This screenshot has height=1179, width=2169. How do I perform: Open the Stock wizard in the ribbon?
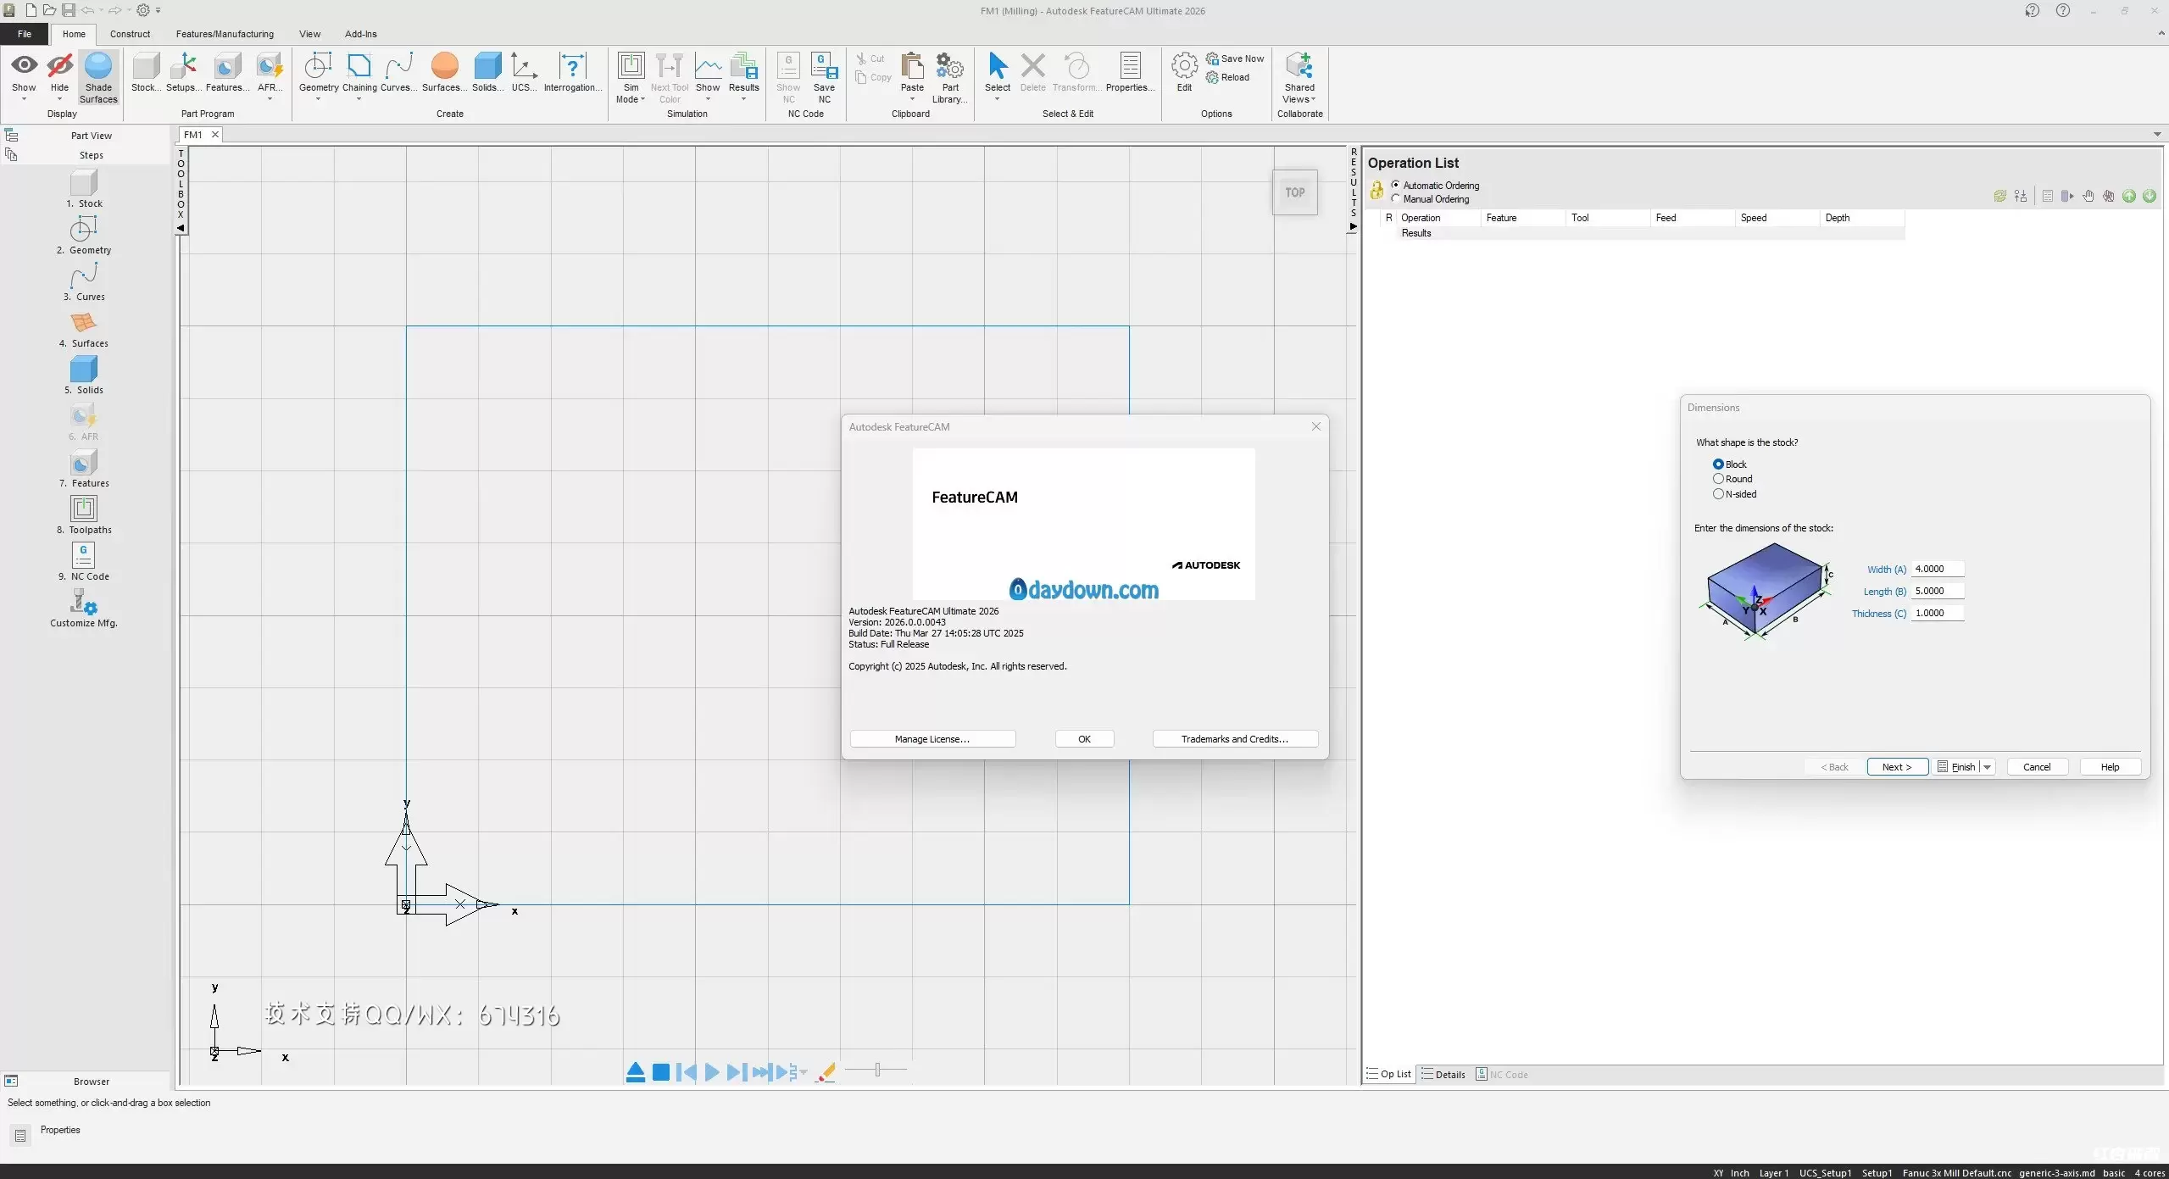146,72
